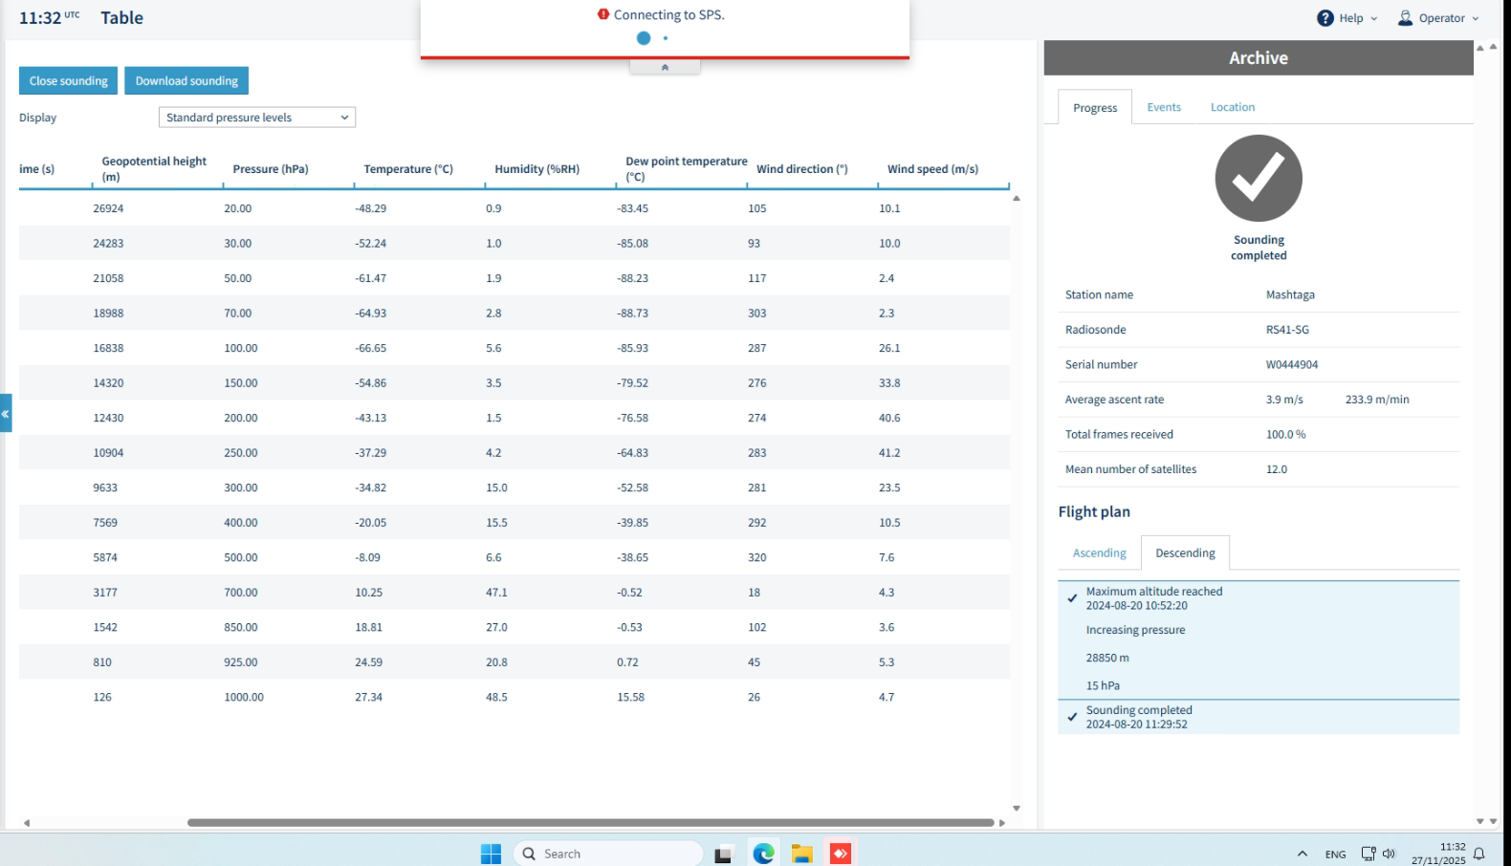Open File Explorer from taskbar
1511x866 pixels.
[x=801, y=854]
